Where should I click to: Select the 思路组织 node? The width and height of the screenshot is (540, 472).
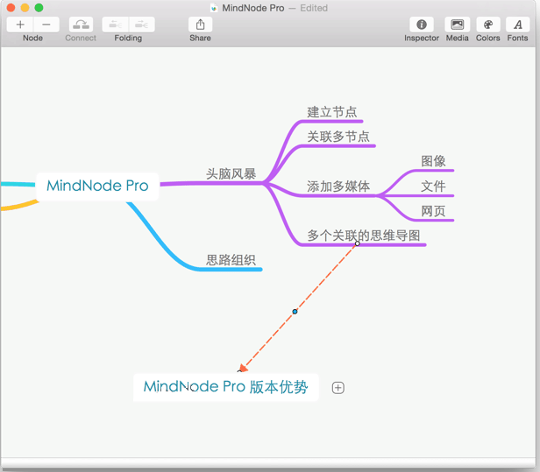click(x=231, y=259)
